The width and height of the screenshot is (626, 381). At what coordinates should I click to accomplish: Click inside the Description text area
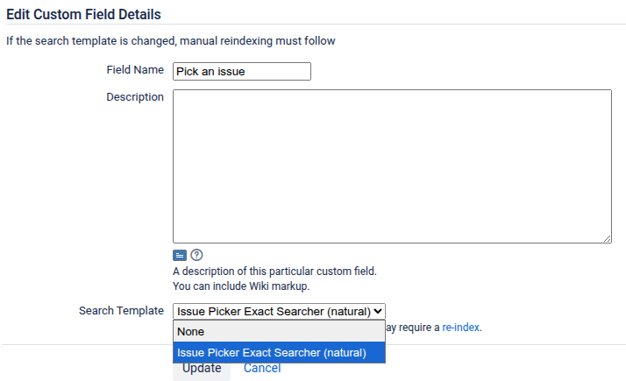point(392,166)
